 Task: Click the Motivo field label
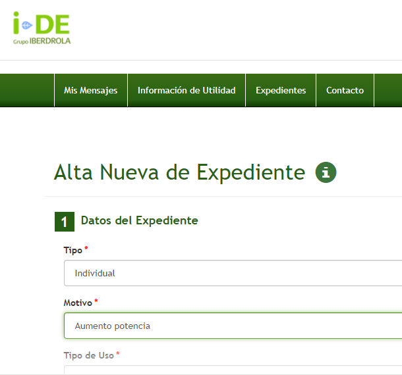(x=78, y=303)
